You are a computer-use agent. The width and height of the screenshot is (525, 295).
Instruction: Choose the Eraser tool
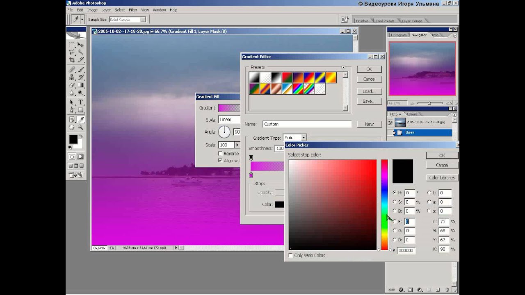tap(72, 85)
